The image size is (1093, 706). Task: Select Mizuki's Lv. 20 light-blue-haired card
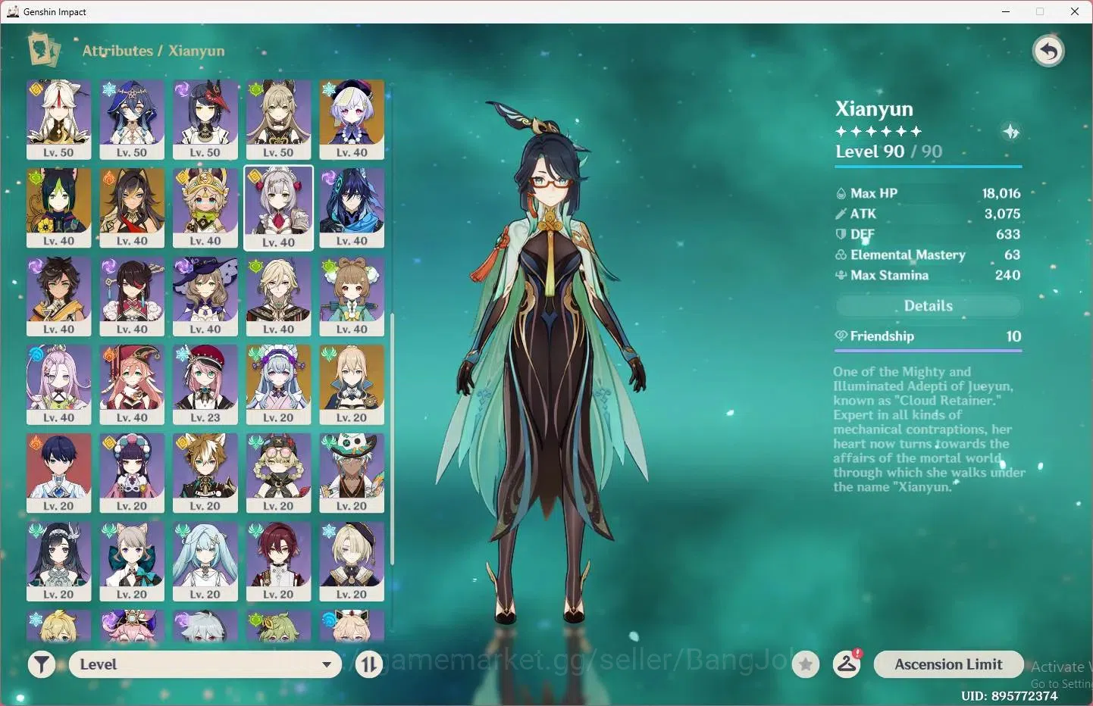tap(278, 385)
